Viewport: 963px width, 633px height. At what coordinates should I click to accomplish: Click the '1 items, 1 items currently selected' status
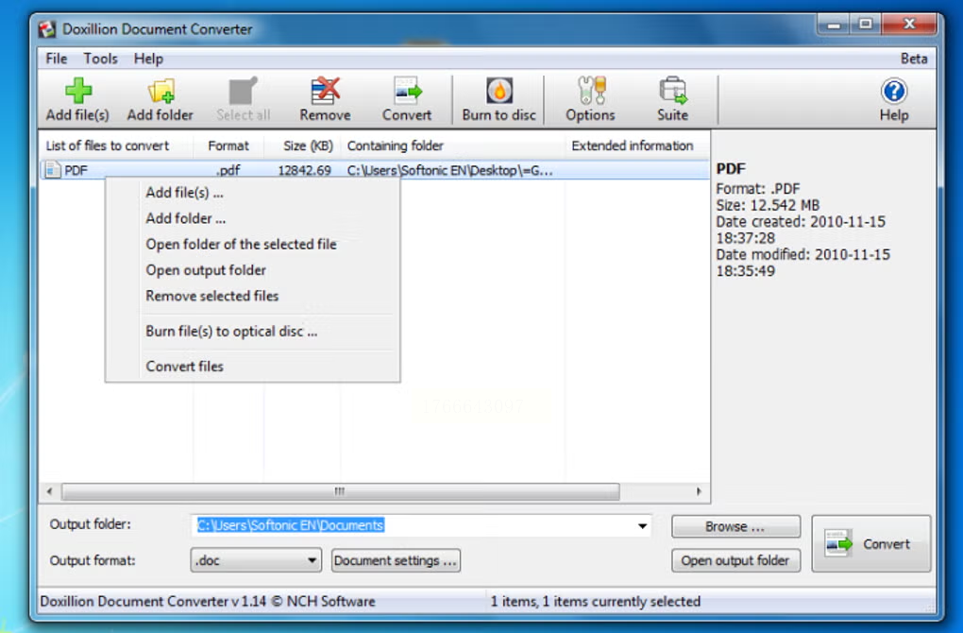[x=595, y=601]
